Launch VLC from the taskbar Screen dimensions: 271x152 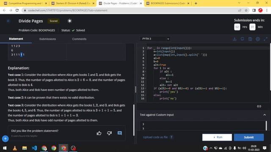coord(15,148)
